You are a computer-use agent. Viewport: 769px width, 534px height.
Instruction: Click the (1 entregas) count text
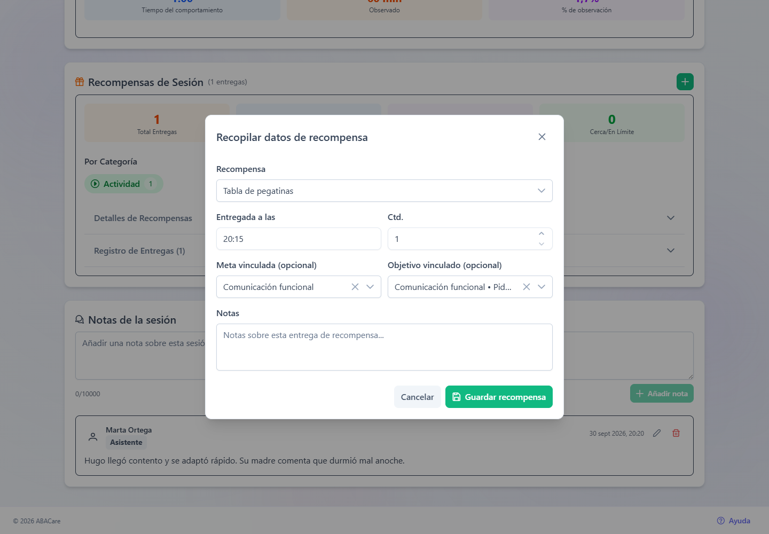(227, 82)
